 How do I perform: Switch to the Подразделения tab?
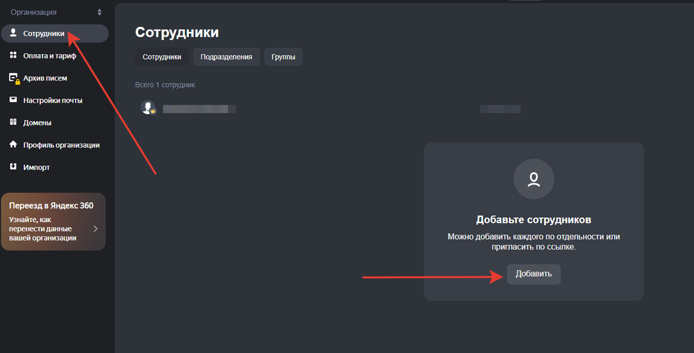pos(226,57)
